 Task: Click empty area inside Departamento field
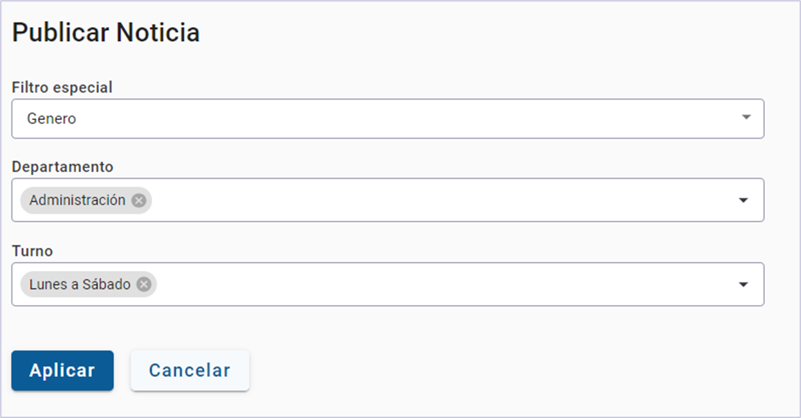(450, 200)
